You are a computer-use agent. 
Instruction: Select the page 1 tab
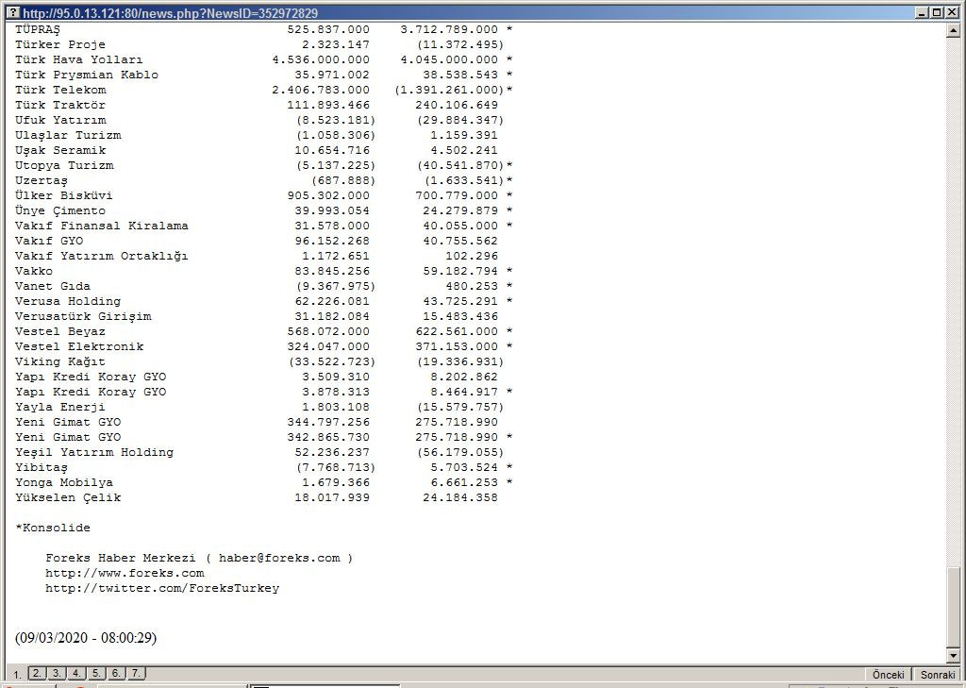[x=17, y=675]
